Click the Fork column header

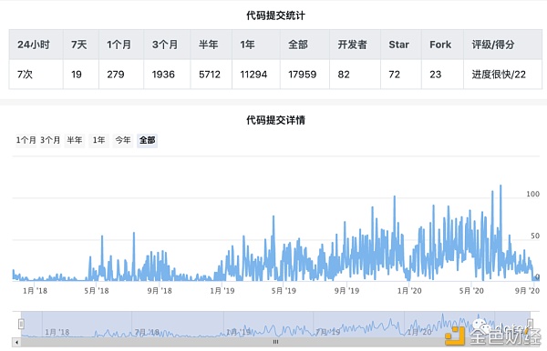click(442, 45)
